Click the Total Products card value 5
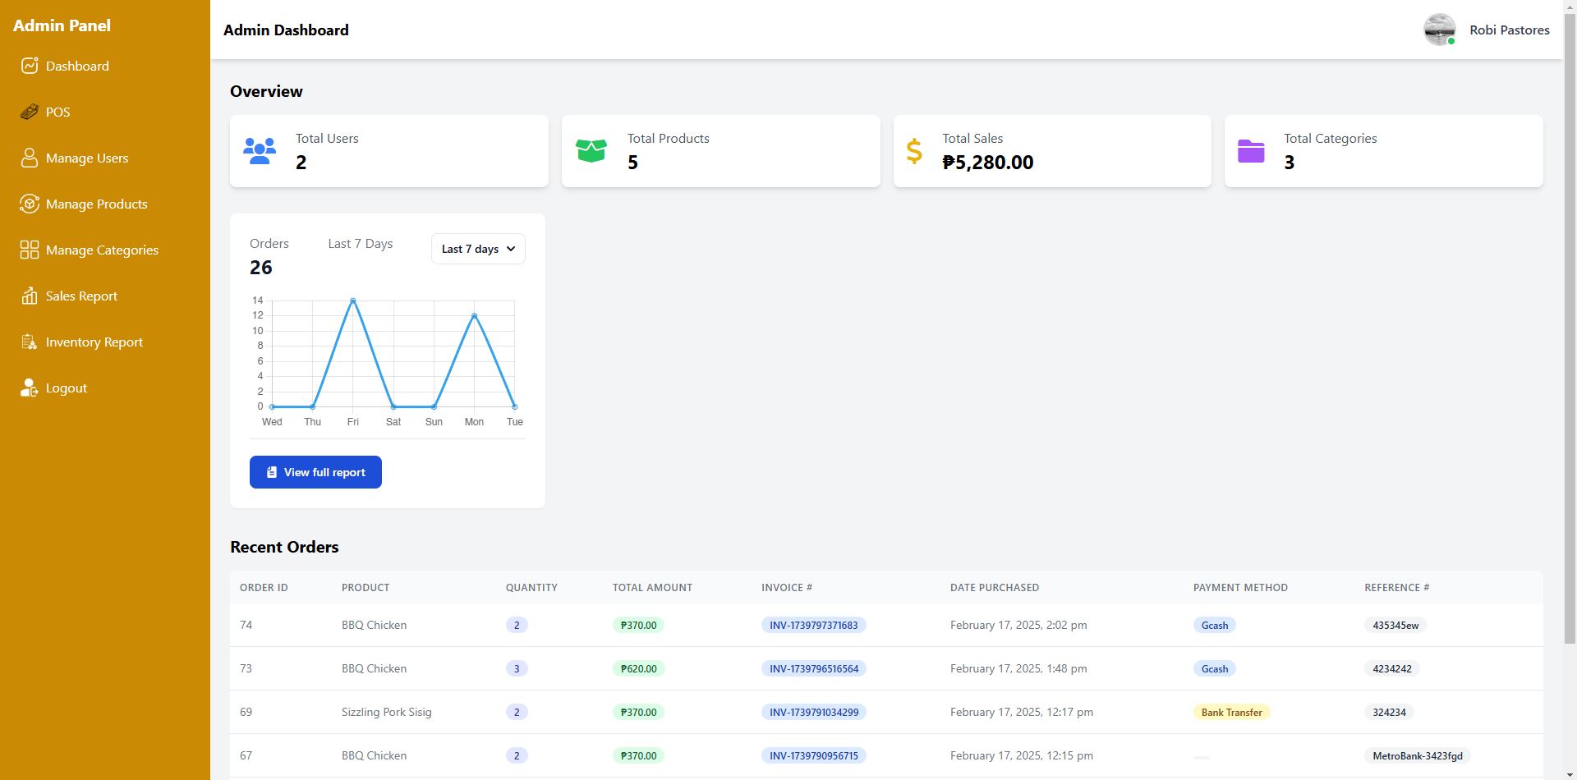The image size is (1577, 780). click(632, 162)
